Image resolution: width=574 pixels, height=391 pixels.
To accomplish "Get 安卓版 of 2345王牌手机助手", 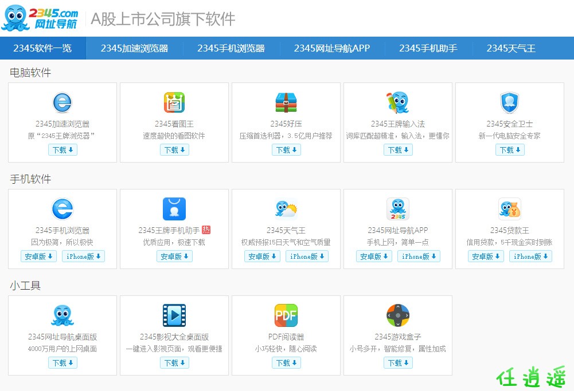I will pos(174,256).
